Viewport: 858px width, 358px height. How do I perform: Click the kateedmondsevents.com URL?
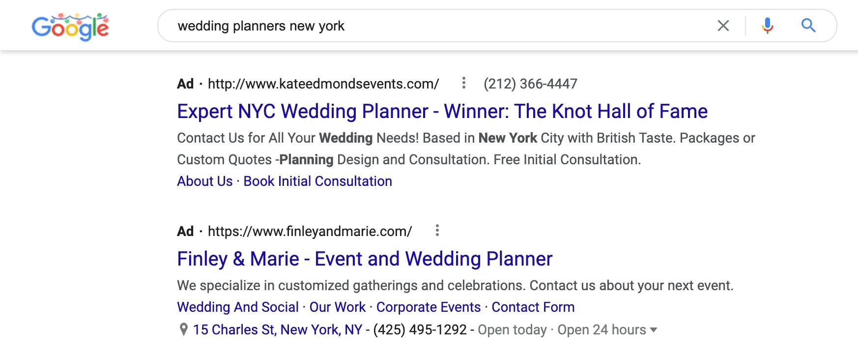click(x=323, y=84)
